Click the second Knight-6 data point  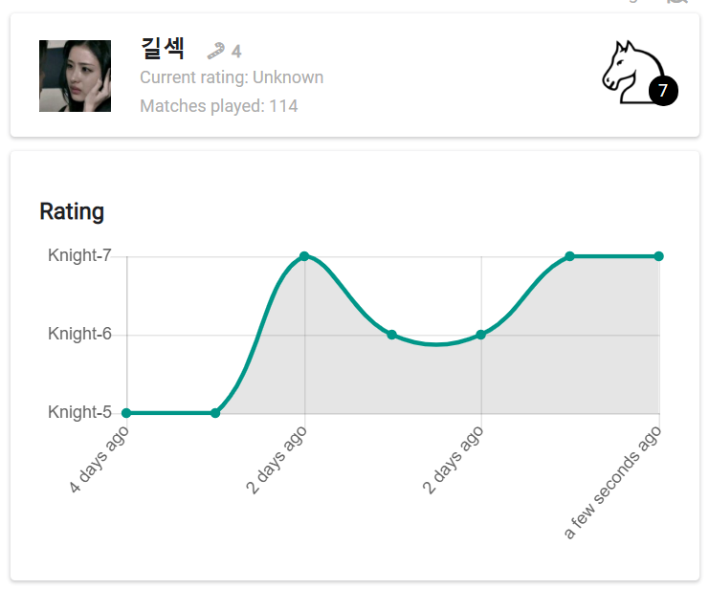(481, 335)
